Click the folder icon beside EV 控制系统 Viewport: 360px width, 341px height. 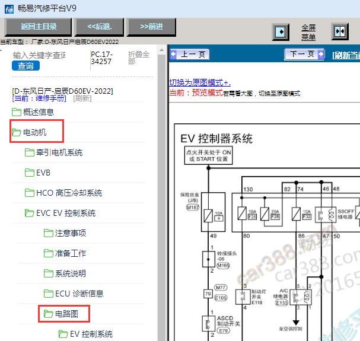coord(63,334)
